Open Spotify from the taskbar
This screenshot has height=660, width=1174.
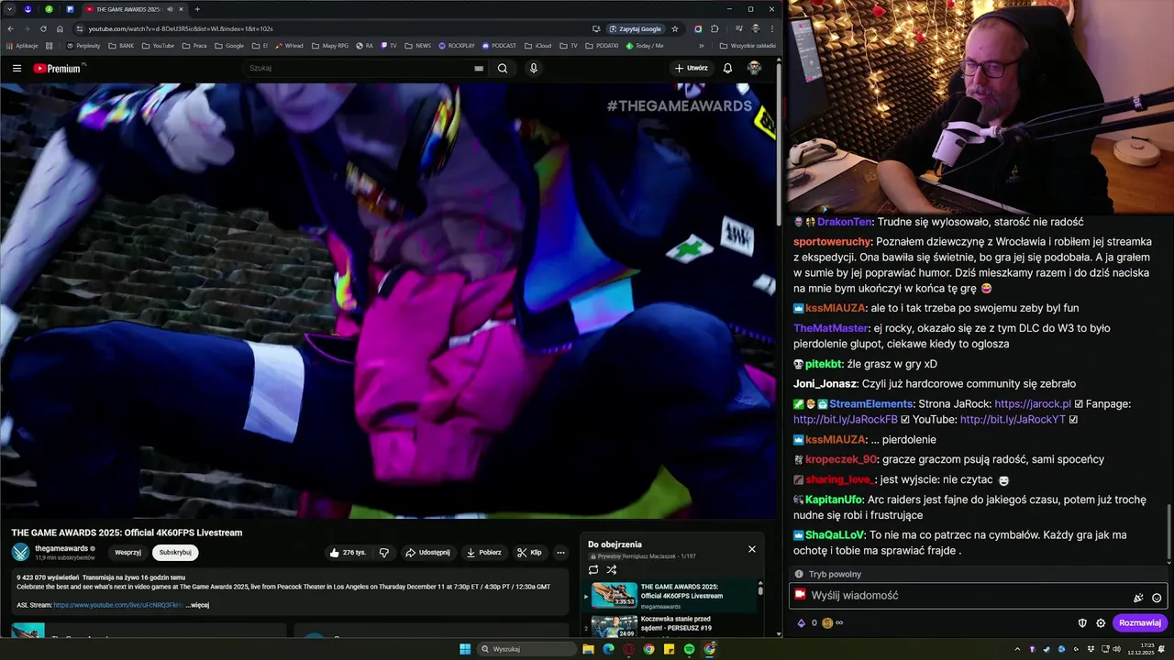click(x=689, y=649)
